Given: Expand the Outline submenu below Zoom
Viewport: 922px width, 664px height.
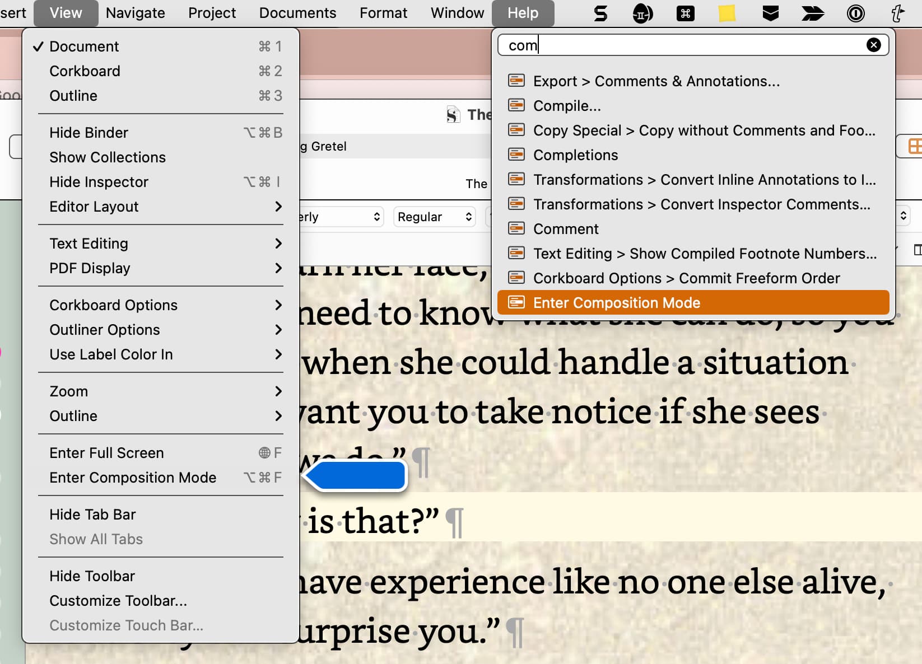Looking at the screenshot, I should click(160, 416).
